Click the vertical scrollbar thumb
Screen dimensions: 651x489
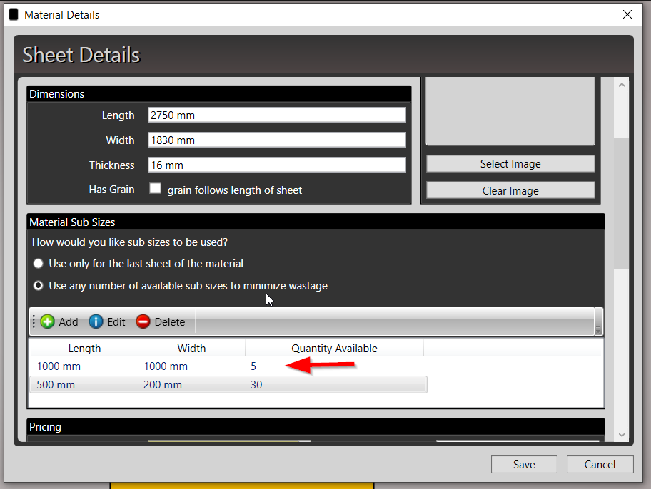622,203
